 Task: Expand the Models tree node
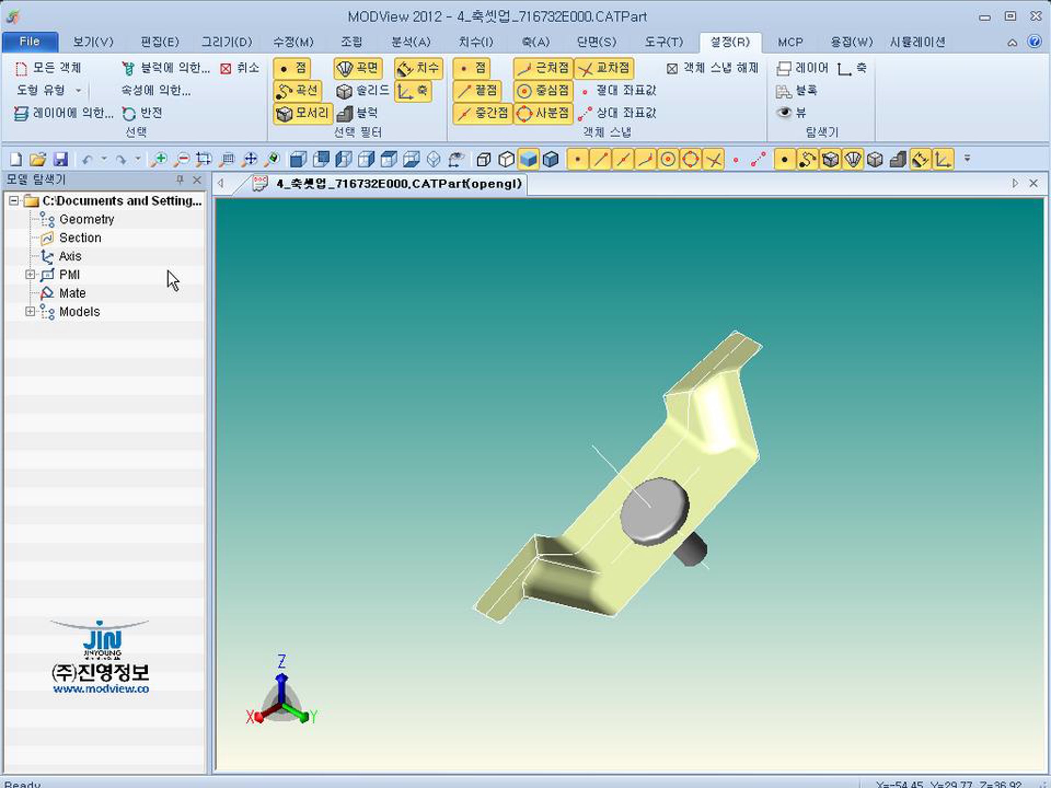(x=30, y=312)
